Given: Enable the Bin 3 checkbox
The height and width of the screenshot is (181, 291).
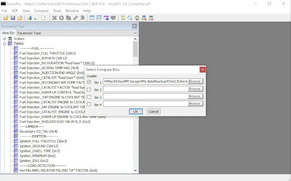Looking at the screenshot, I should [89, 97].
